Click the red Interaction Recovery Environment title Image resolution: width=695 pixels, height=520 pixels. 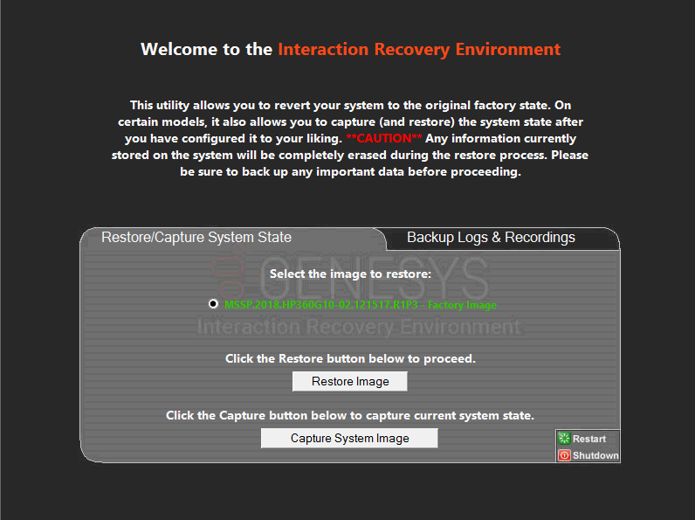coord(419,50)
